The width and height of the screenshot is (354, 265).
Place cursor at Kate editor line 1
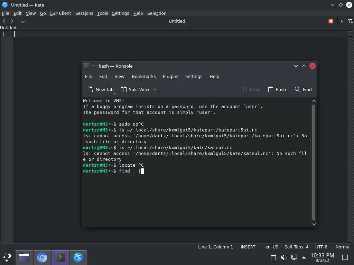180,34
